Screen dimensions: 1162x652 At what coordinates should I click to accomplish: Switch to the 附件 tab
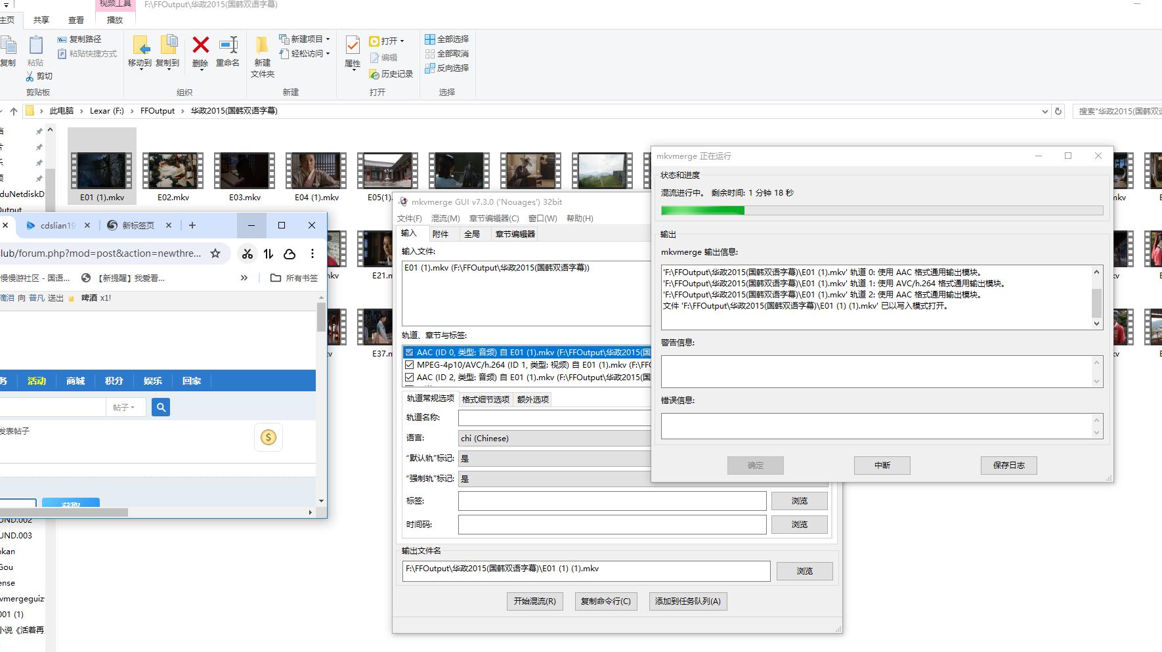click(x=441, y=234)
